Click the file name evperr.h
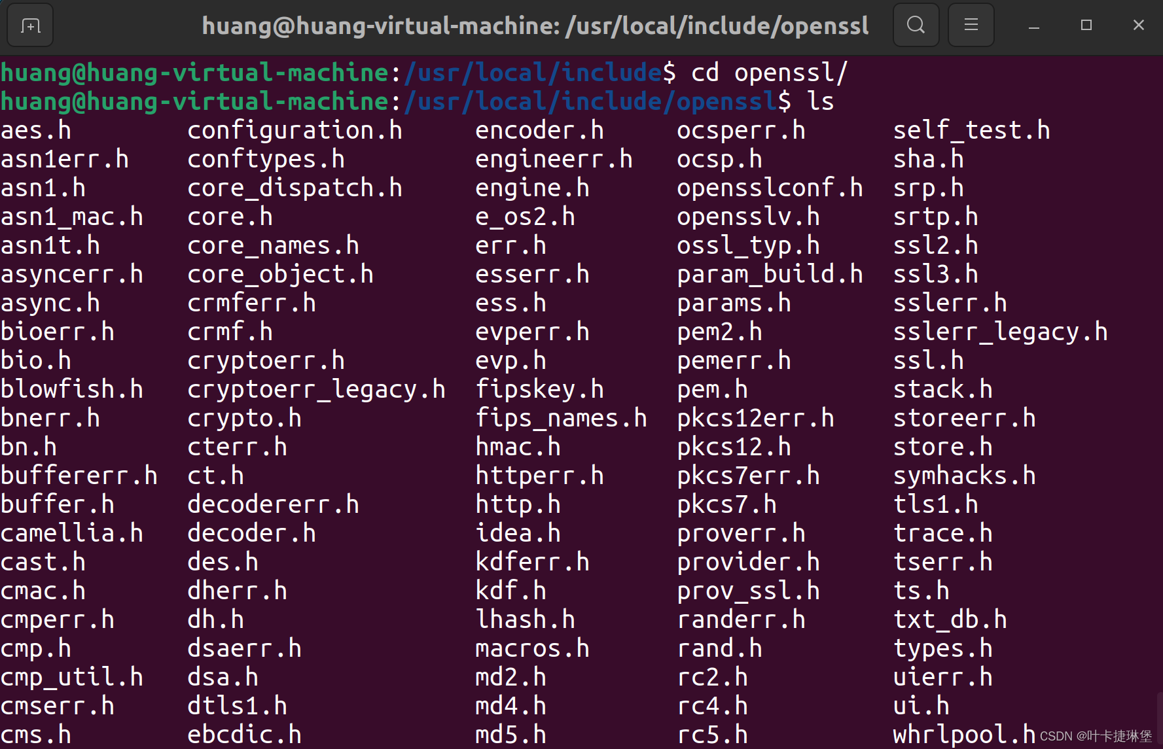 coord(533,332)
